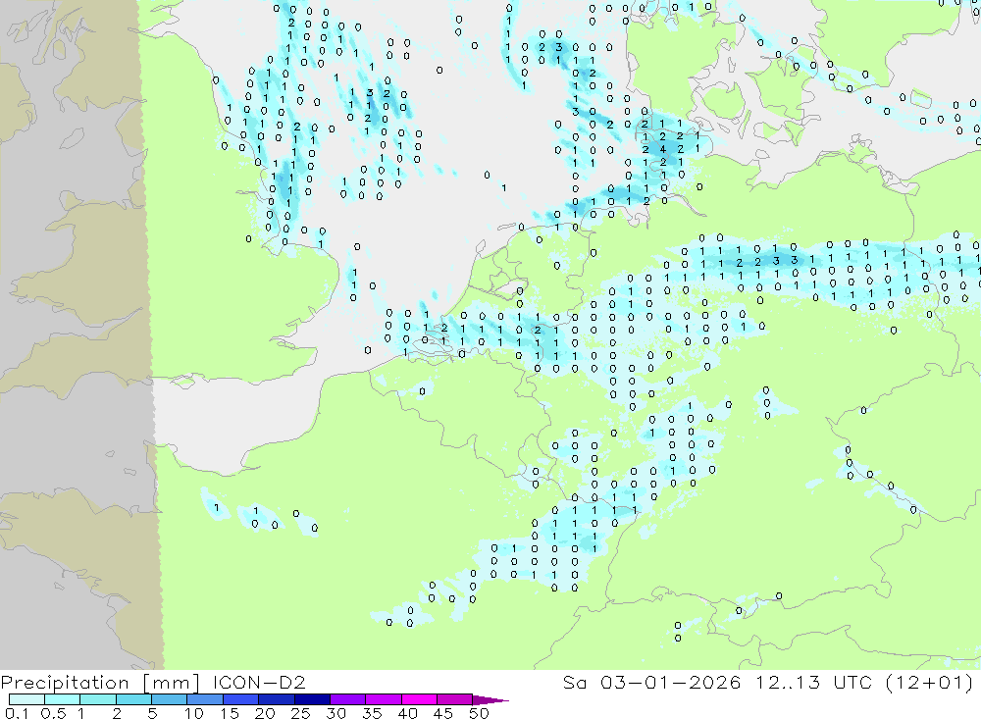Viewport: 981px width, 719px height.
Task: Select the 5–10 mm blue legend segment
Action: point(169,699)
